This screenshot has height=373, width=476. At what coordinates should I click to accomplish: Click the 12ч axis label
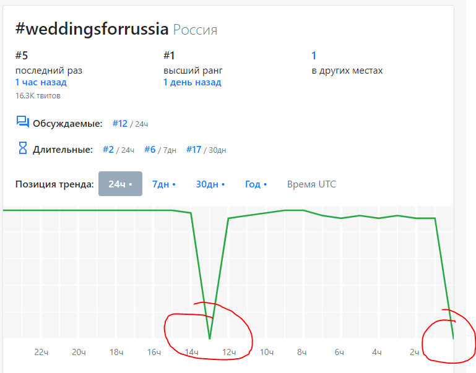pyautogui.click(x=229, y=352)
